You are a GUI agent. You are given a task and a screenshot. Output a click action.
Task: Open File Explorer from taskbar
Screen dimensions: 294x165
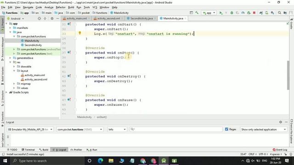click(111, 161)
